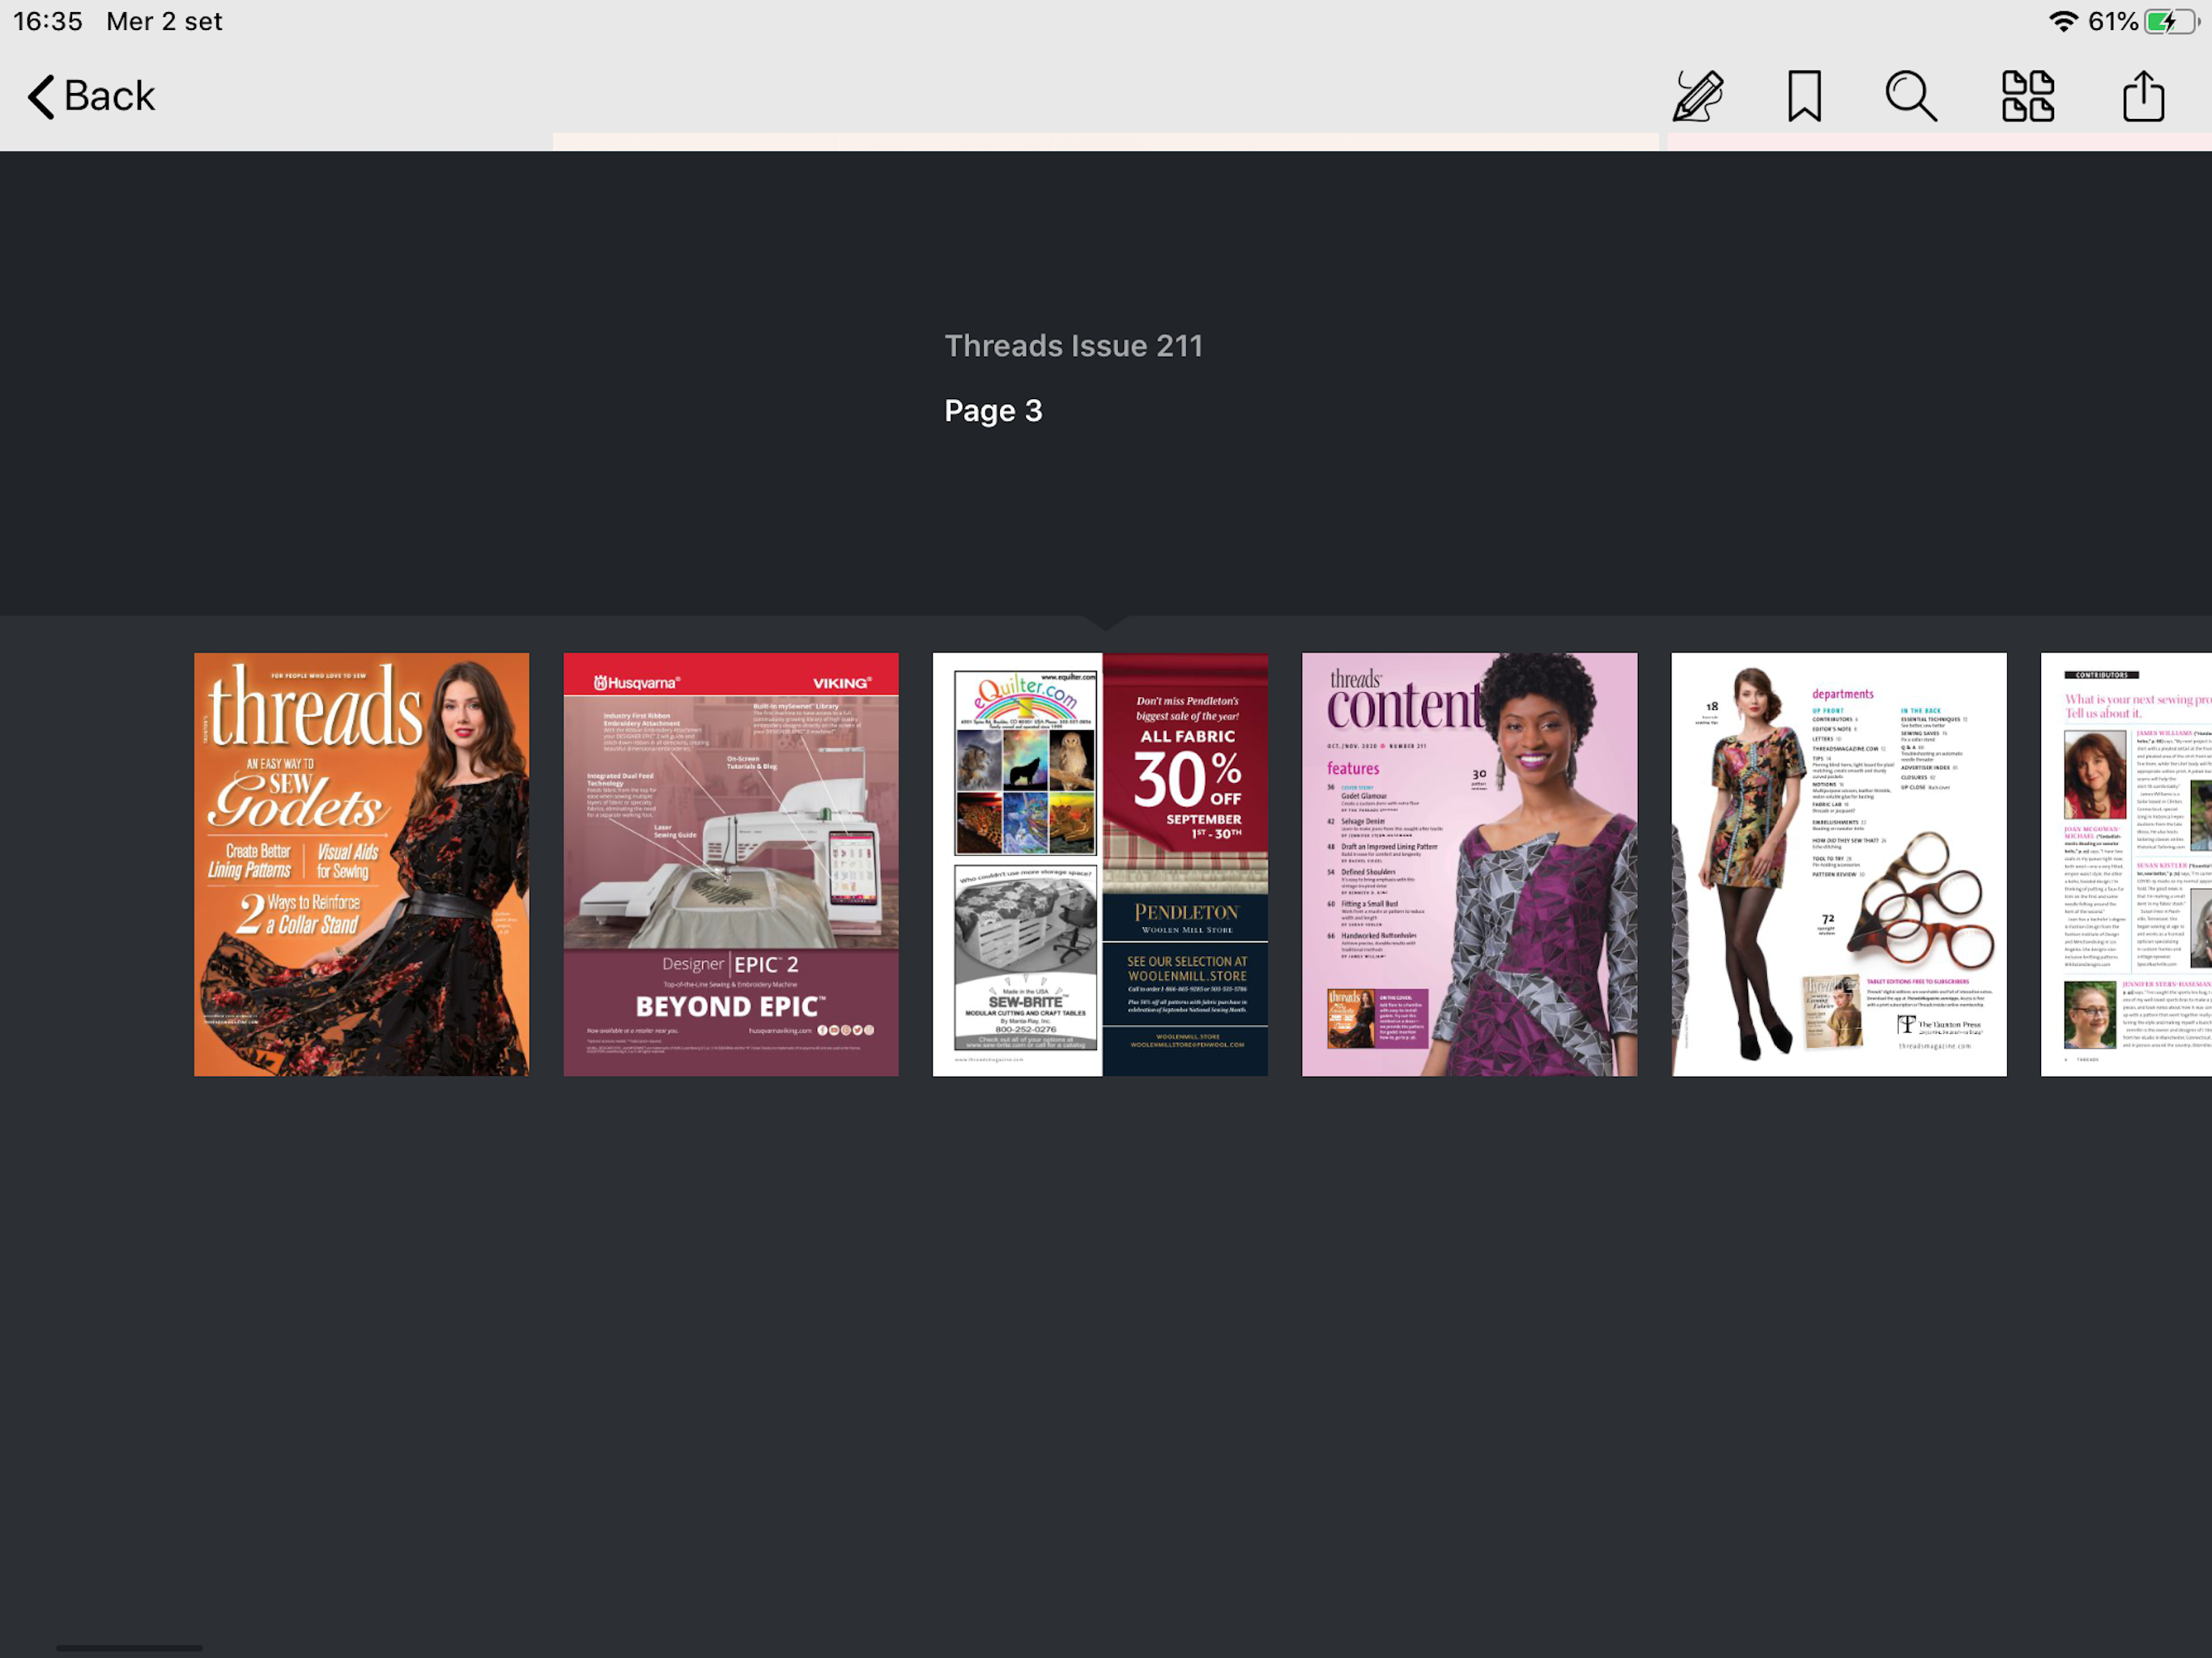2212x1658 pixels.
Task: Tap the Threads Issue 211 title
Action: click(1073, 346)
